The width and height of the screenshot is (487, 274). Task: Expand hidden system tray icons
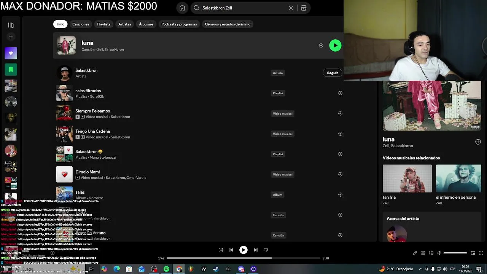[x=420, y=269]
